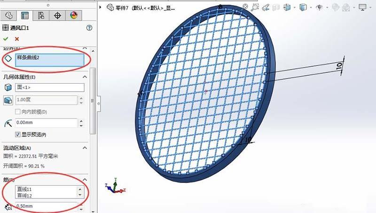Expand the View Settings dropdown arrow
The image size is (376, 213).
(370, 8)
